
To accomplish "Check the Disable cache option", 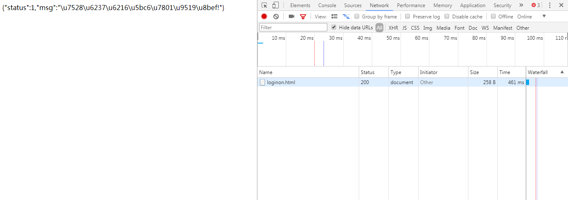I will (447, 16).
